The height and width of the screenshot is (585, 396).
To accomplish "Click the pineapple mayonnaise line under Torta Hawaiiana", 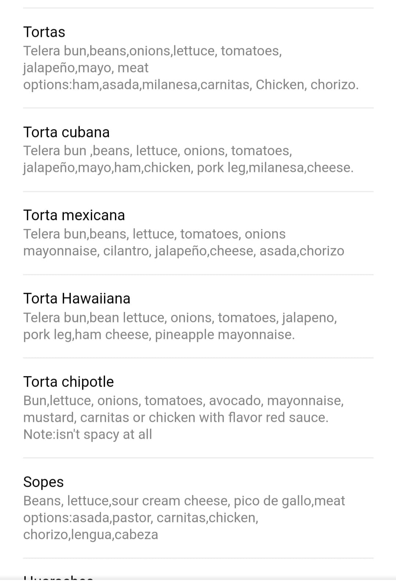I will [159, 335].
